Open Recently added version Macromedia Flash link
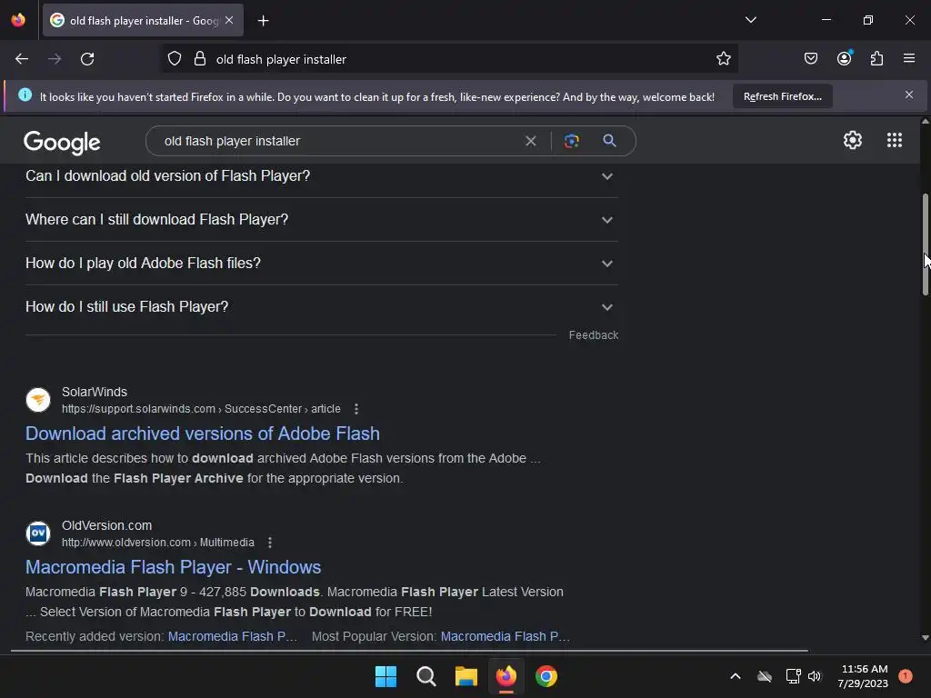This screenshot has width=931, height=698. point(233,636)
